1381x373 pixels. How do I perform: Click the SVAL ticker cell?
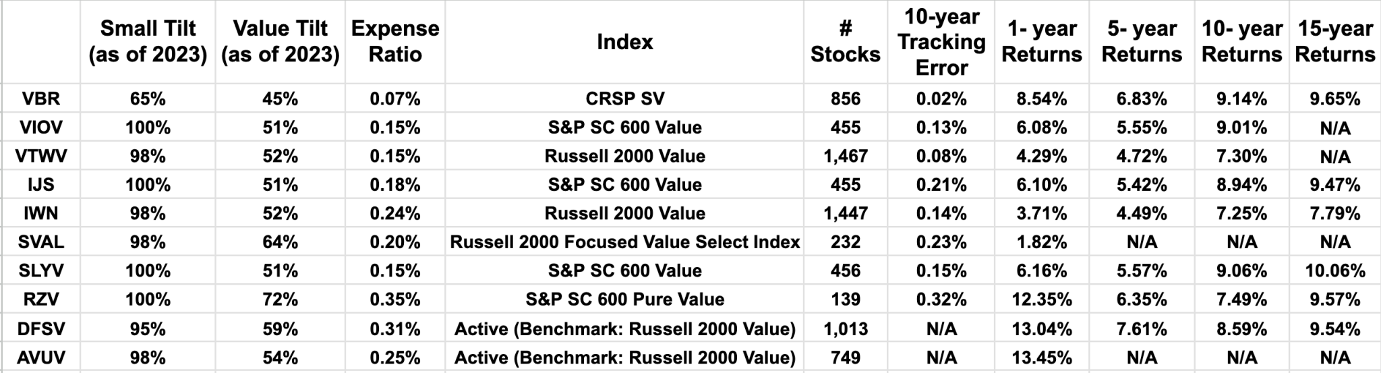40,241
